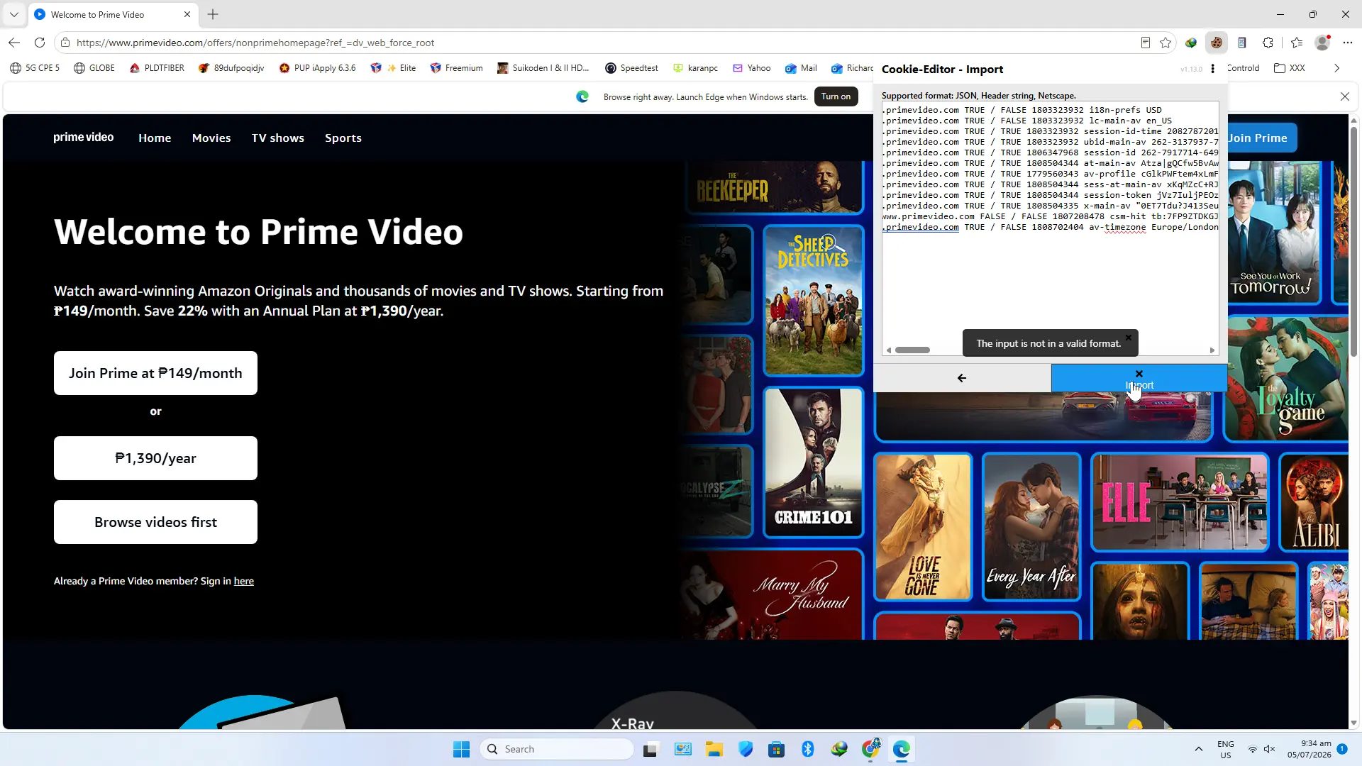Screen dimensions: 1362x766
Task: Expand the bookmarks overflow chevron
Action: [1337, 68]
